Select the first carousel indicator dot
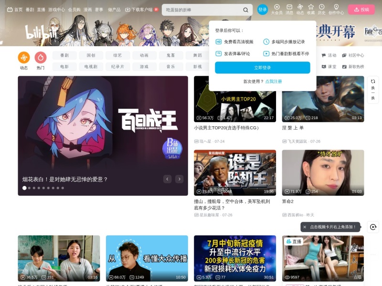Viewport: 382px width, 286px height. point(24,188)
